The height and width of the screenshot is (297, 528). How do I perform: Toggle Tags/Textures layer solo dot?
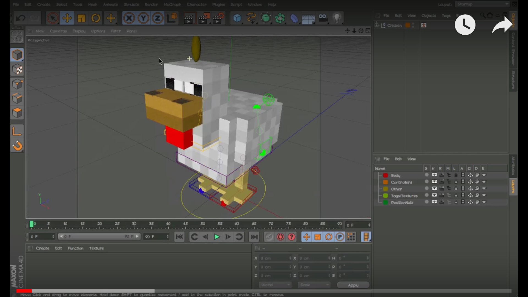[x=427, y=195]
